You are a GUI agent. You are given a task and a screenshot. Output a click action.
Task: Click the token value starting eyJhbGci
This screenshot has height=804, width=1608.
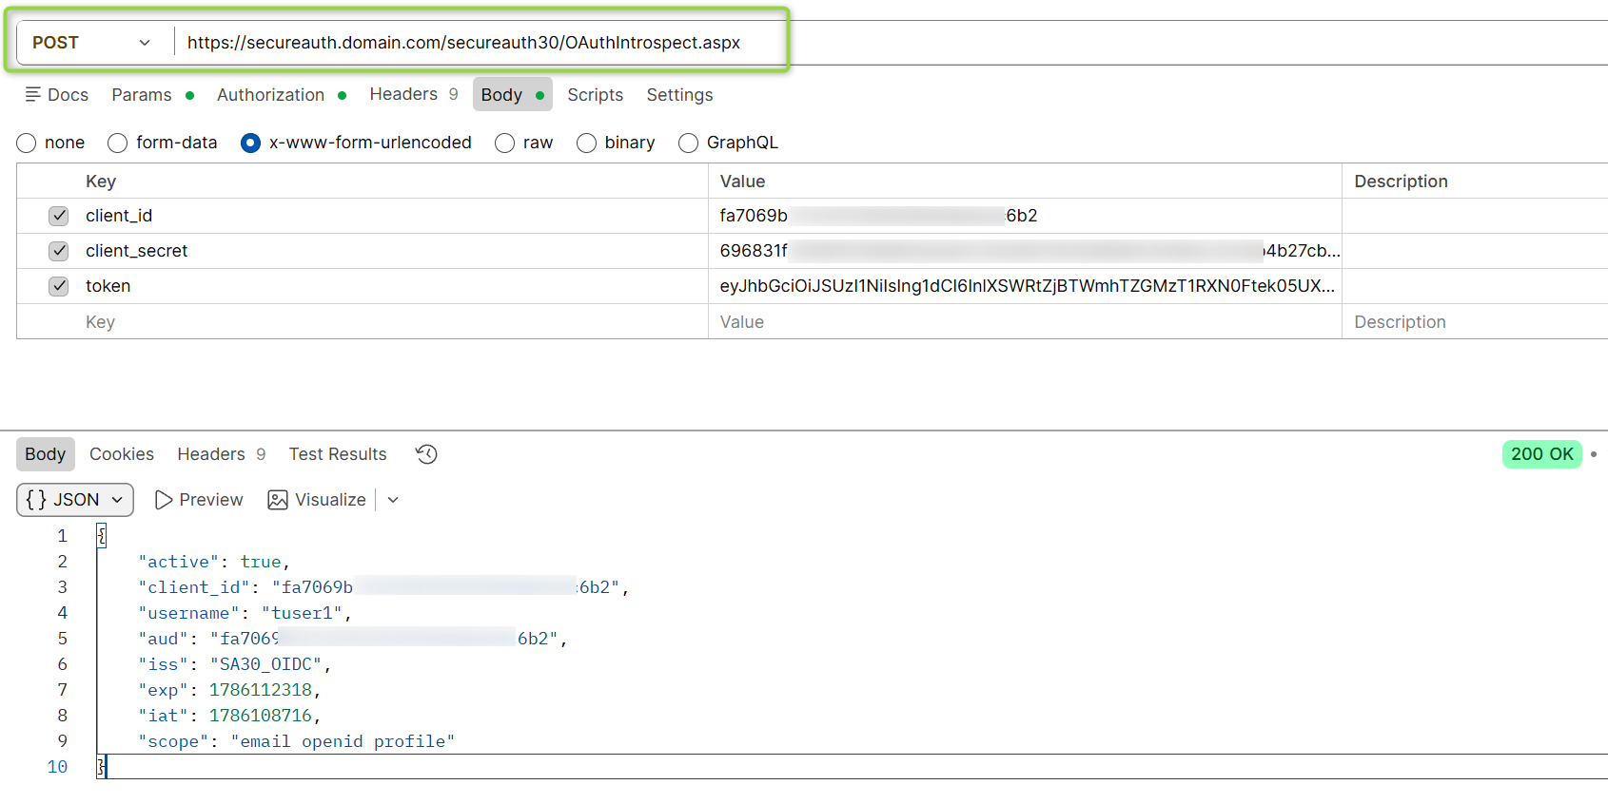click(x=1027, y=286)
